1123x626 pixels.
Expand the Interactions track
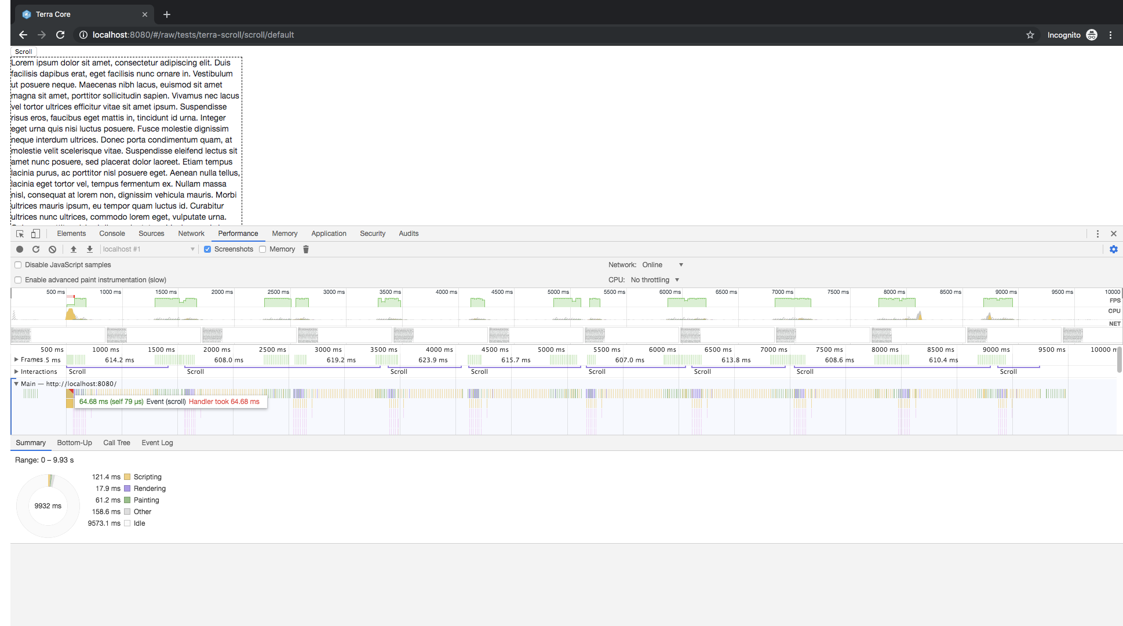[16, 372]
